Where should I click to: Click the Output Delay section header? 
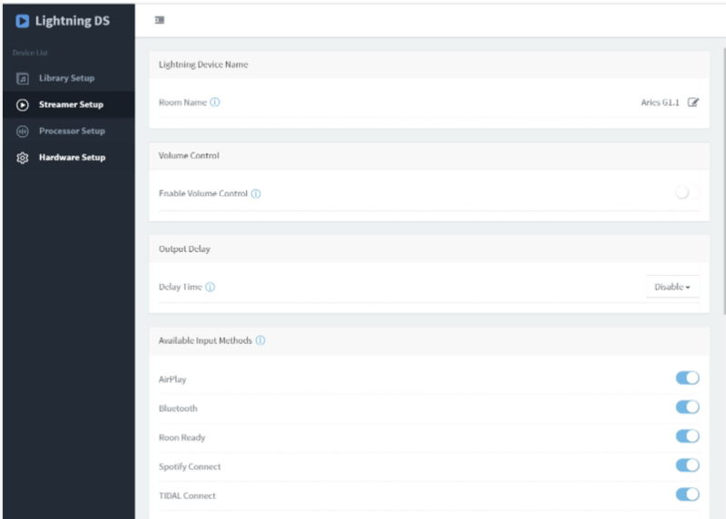point(184,250)
